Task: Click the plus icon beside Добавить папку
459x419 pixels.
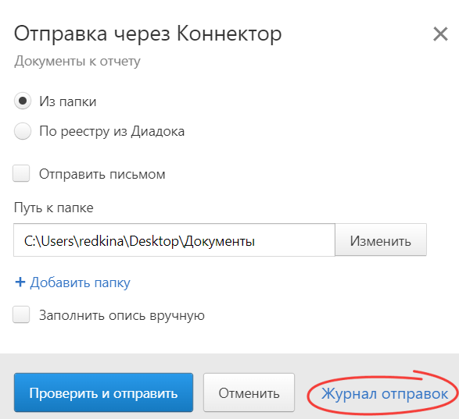Action: [20, 282]
